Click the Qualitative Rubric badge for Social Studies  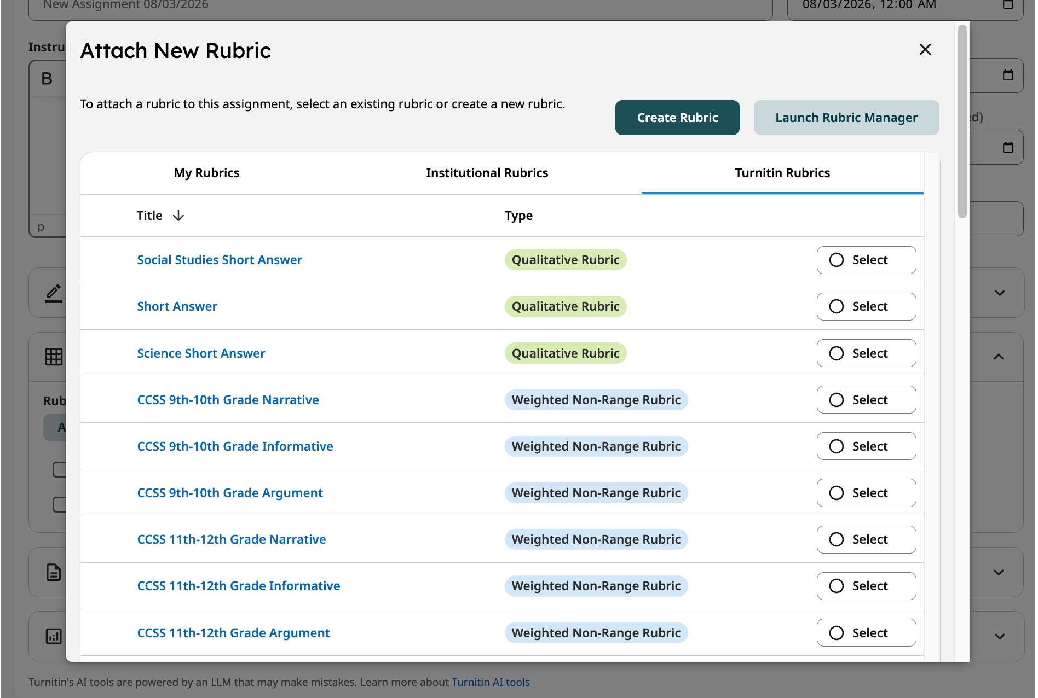(x=566, y=260)
